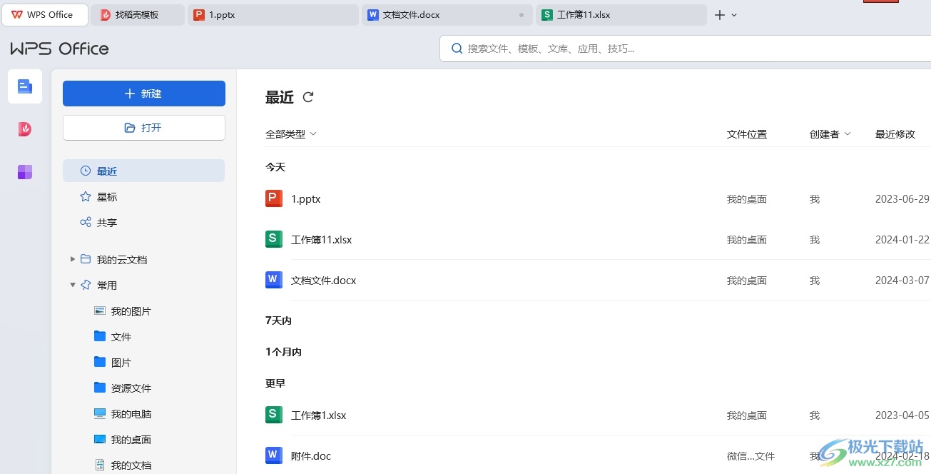Focus the search files and templates field
Screen dimensions: 931x474
685,49
